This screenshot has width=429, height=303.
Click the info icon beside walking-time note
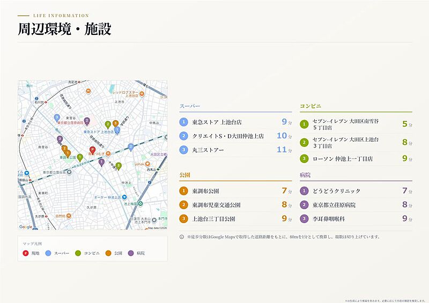pos(182,237)
